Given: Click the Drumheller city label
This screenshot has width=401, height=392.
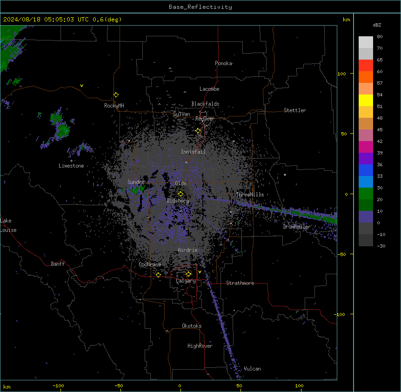Looking at the screenshot, I should 297,227.
